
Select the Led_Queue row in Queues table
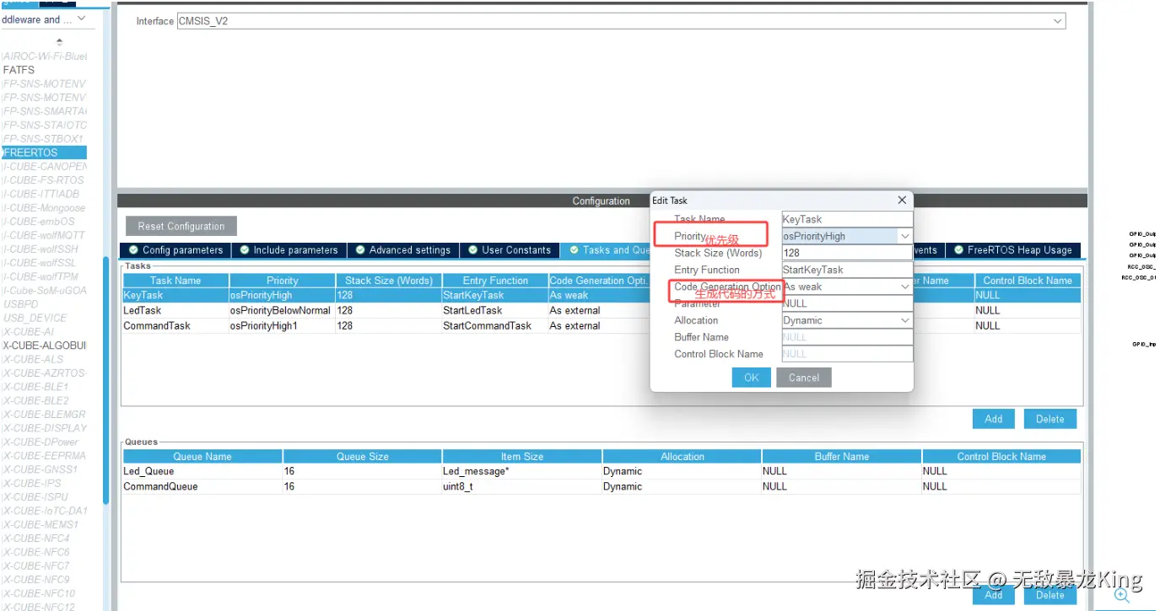coord(601,471)
